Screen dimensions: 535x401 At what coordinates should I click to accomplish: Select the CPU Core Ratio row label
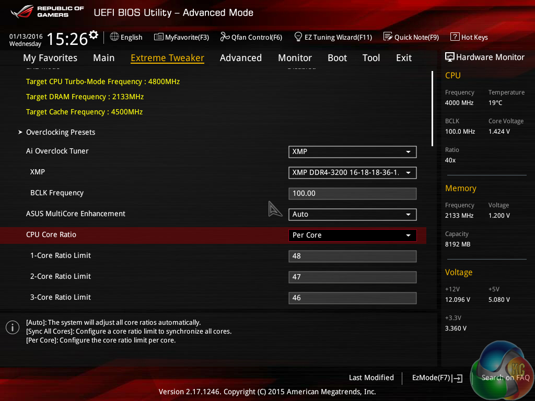click(51, 234)
